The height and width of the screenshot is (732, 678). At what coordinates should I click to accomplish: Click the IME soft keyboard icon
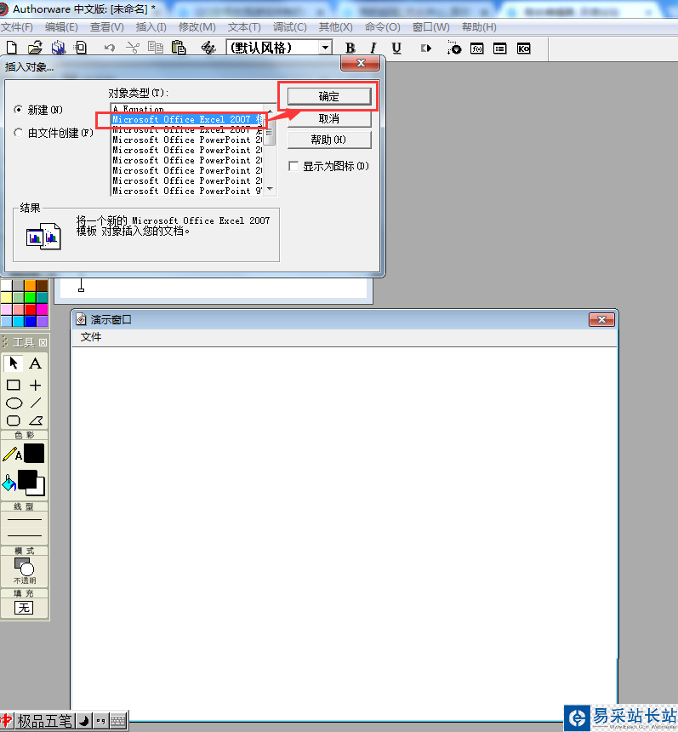click(118, 721)
